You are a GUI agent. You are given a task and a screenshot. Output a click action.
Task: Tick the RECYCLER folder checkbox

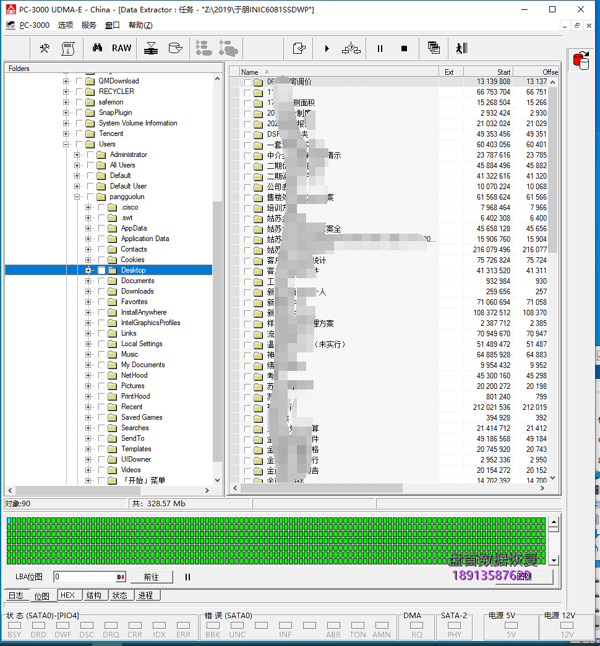coord(79,91)
